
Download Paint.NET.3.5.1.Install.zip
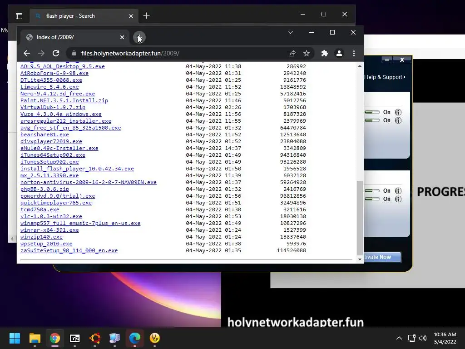pos(64,100)
